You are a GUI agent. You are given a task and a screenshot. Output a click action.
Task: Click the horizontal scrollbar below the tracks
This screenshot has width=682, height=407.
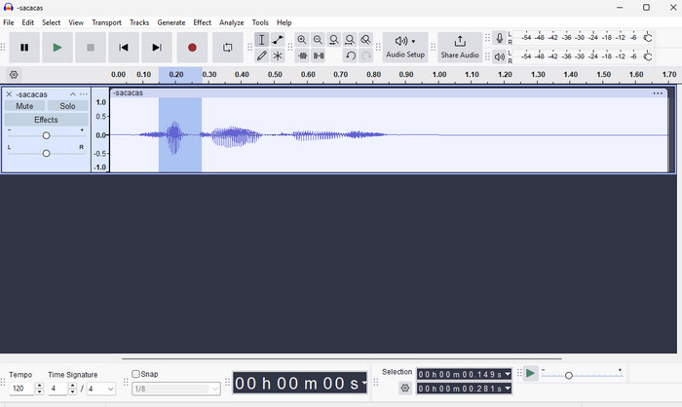click(342, 359)
